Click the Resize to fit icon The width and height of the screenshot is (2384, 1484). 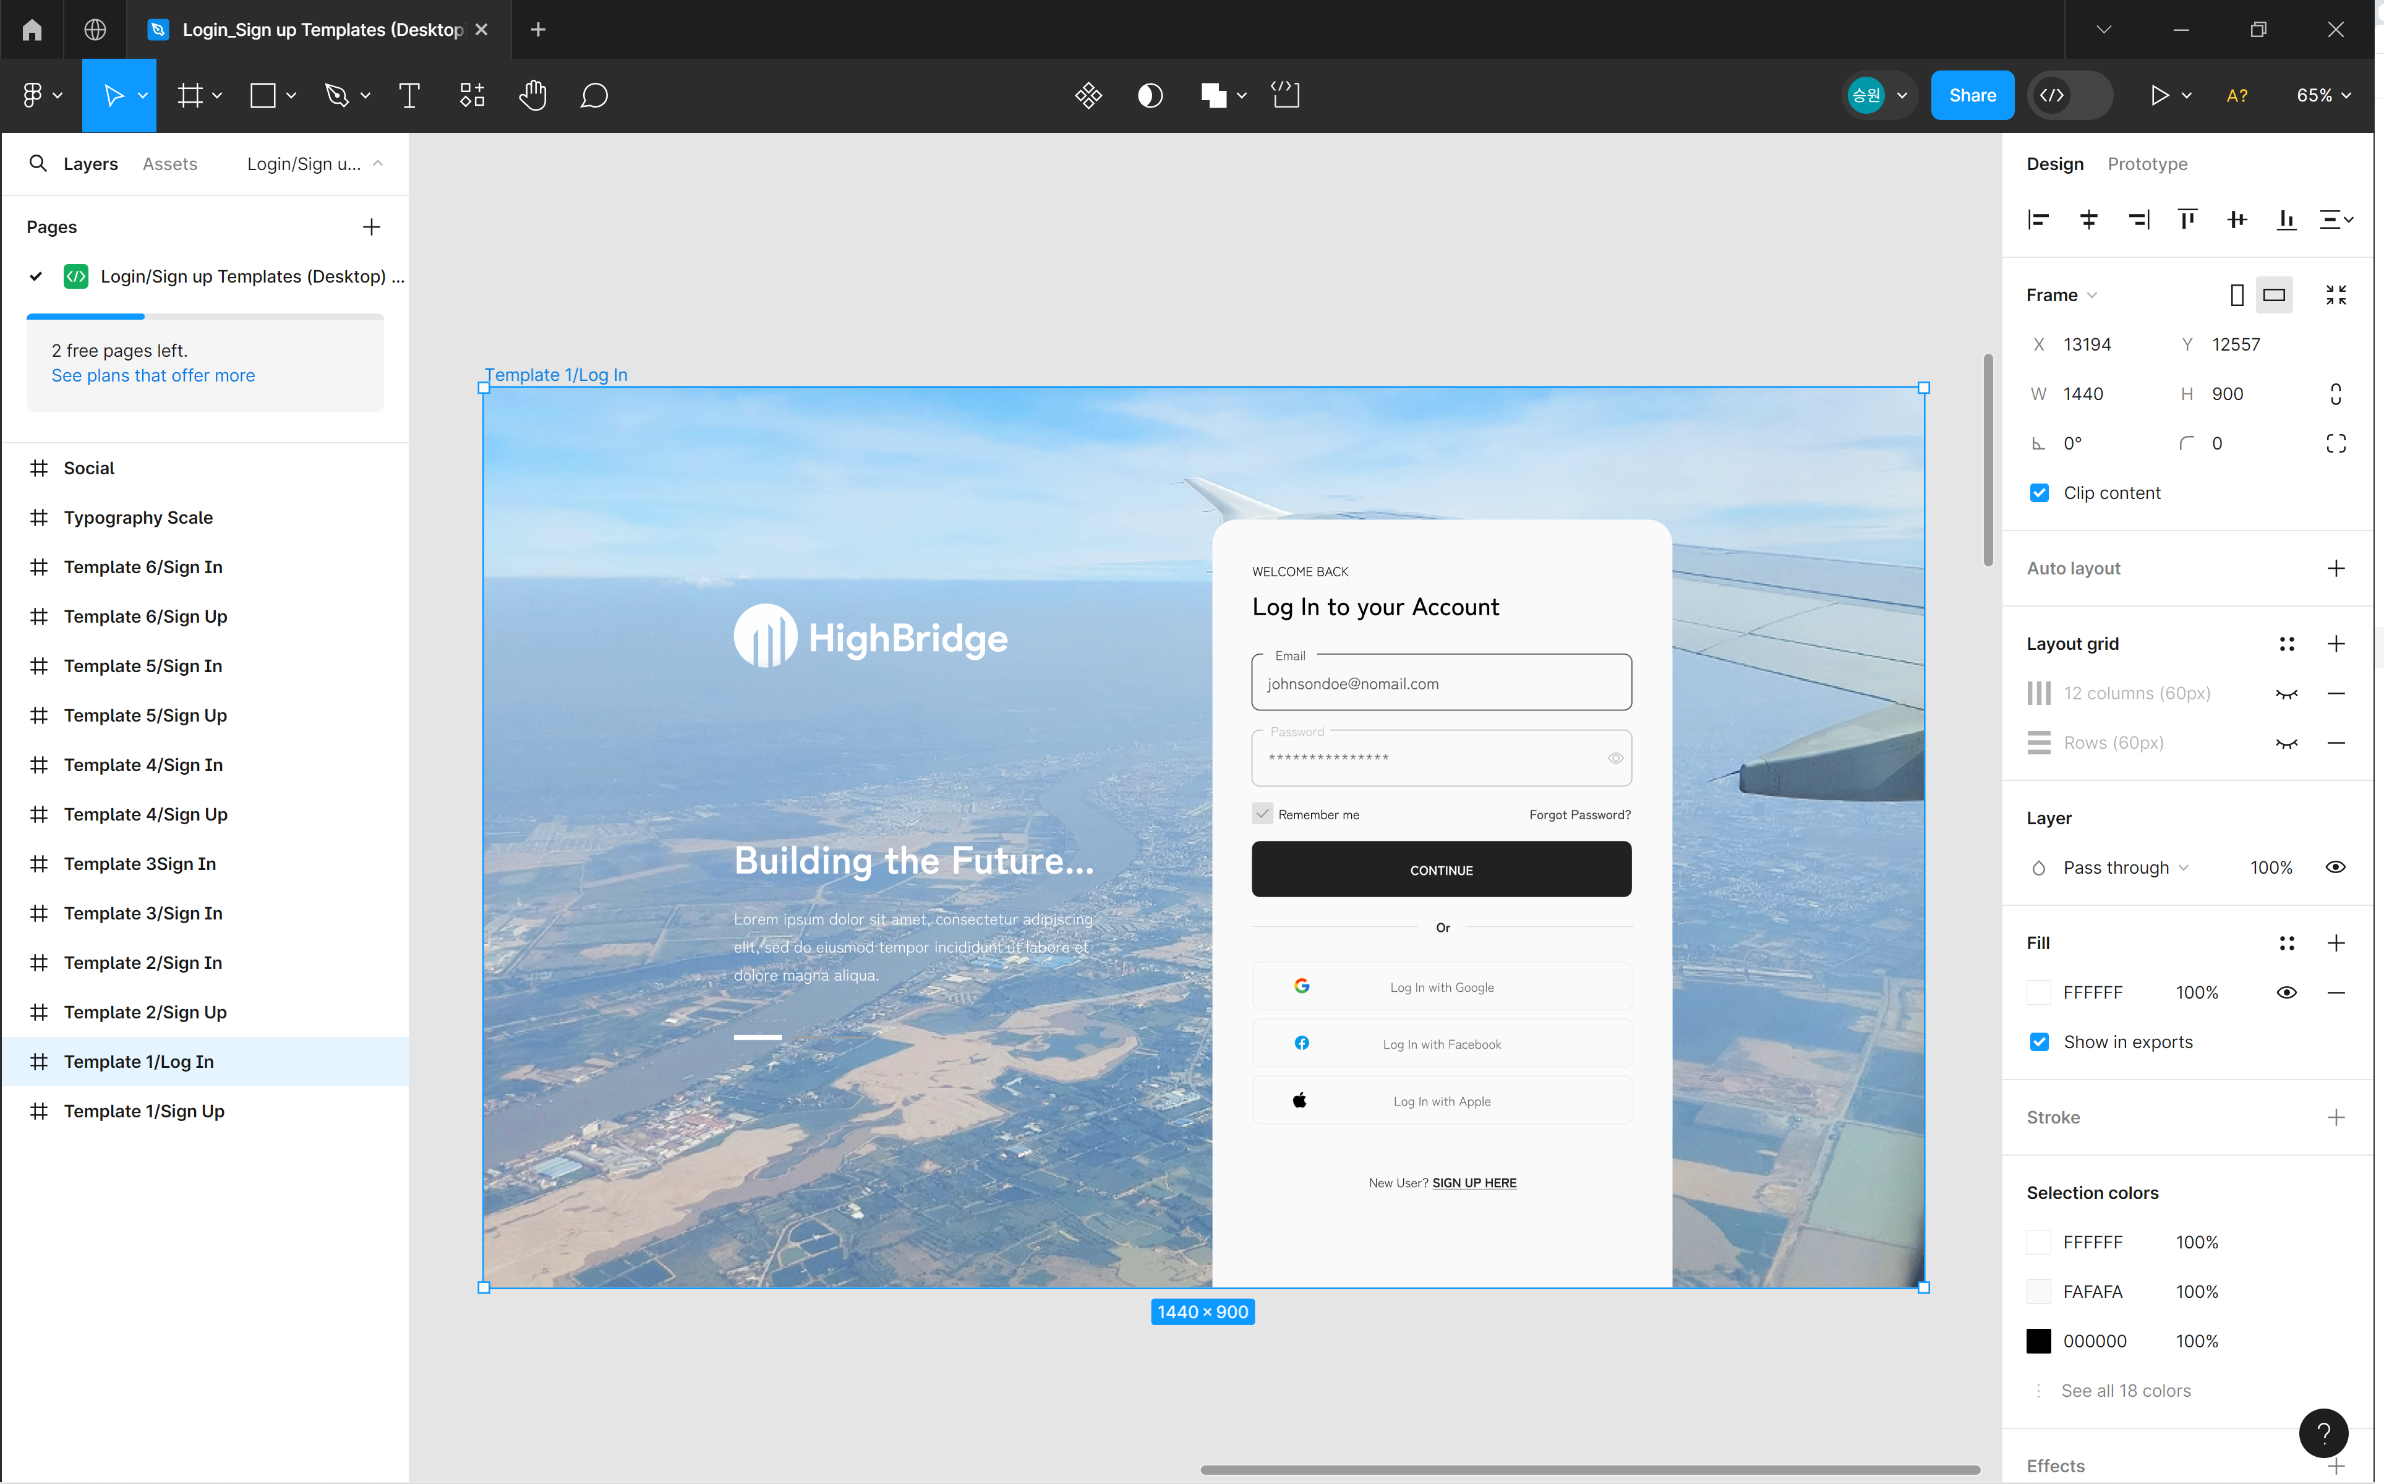[2336, 296]
